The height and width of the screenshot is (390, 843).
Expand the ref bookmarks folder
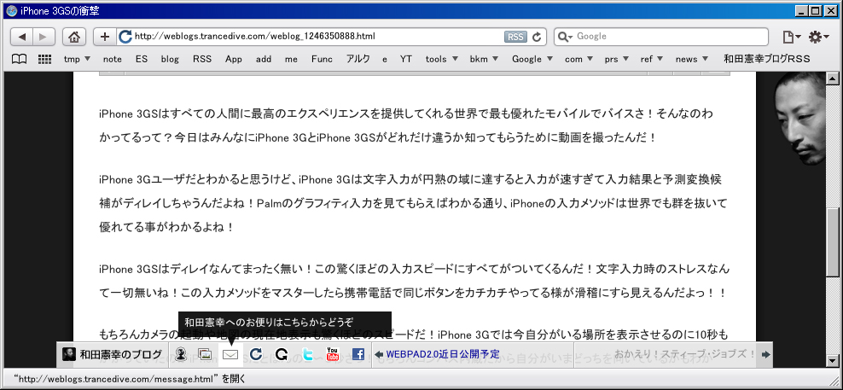click(652, 59)
